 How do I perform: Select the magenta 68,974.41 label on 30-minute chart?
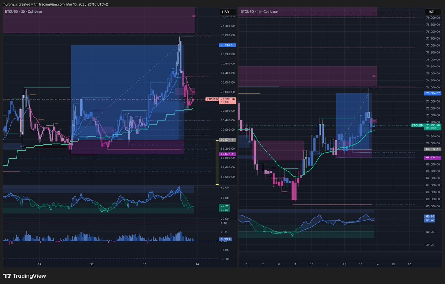click(228, 154)
